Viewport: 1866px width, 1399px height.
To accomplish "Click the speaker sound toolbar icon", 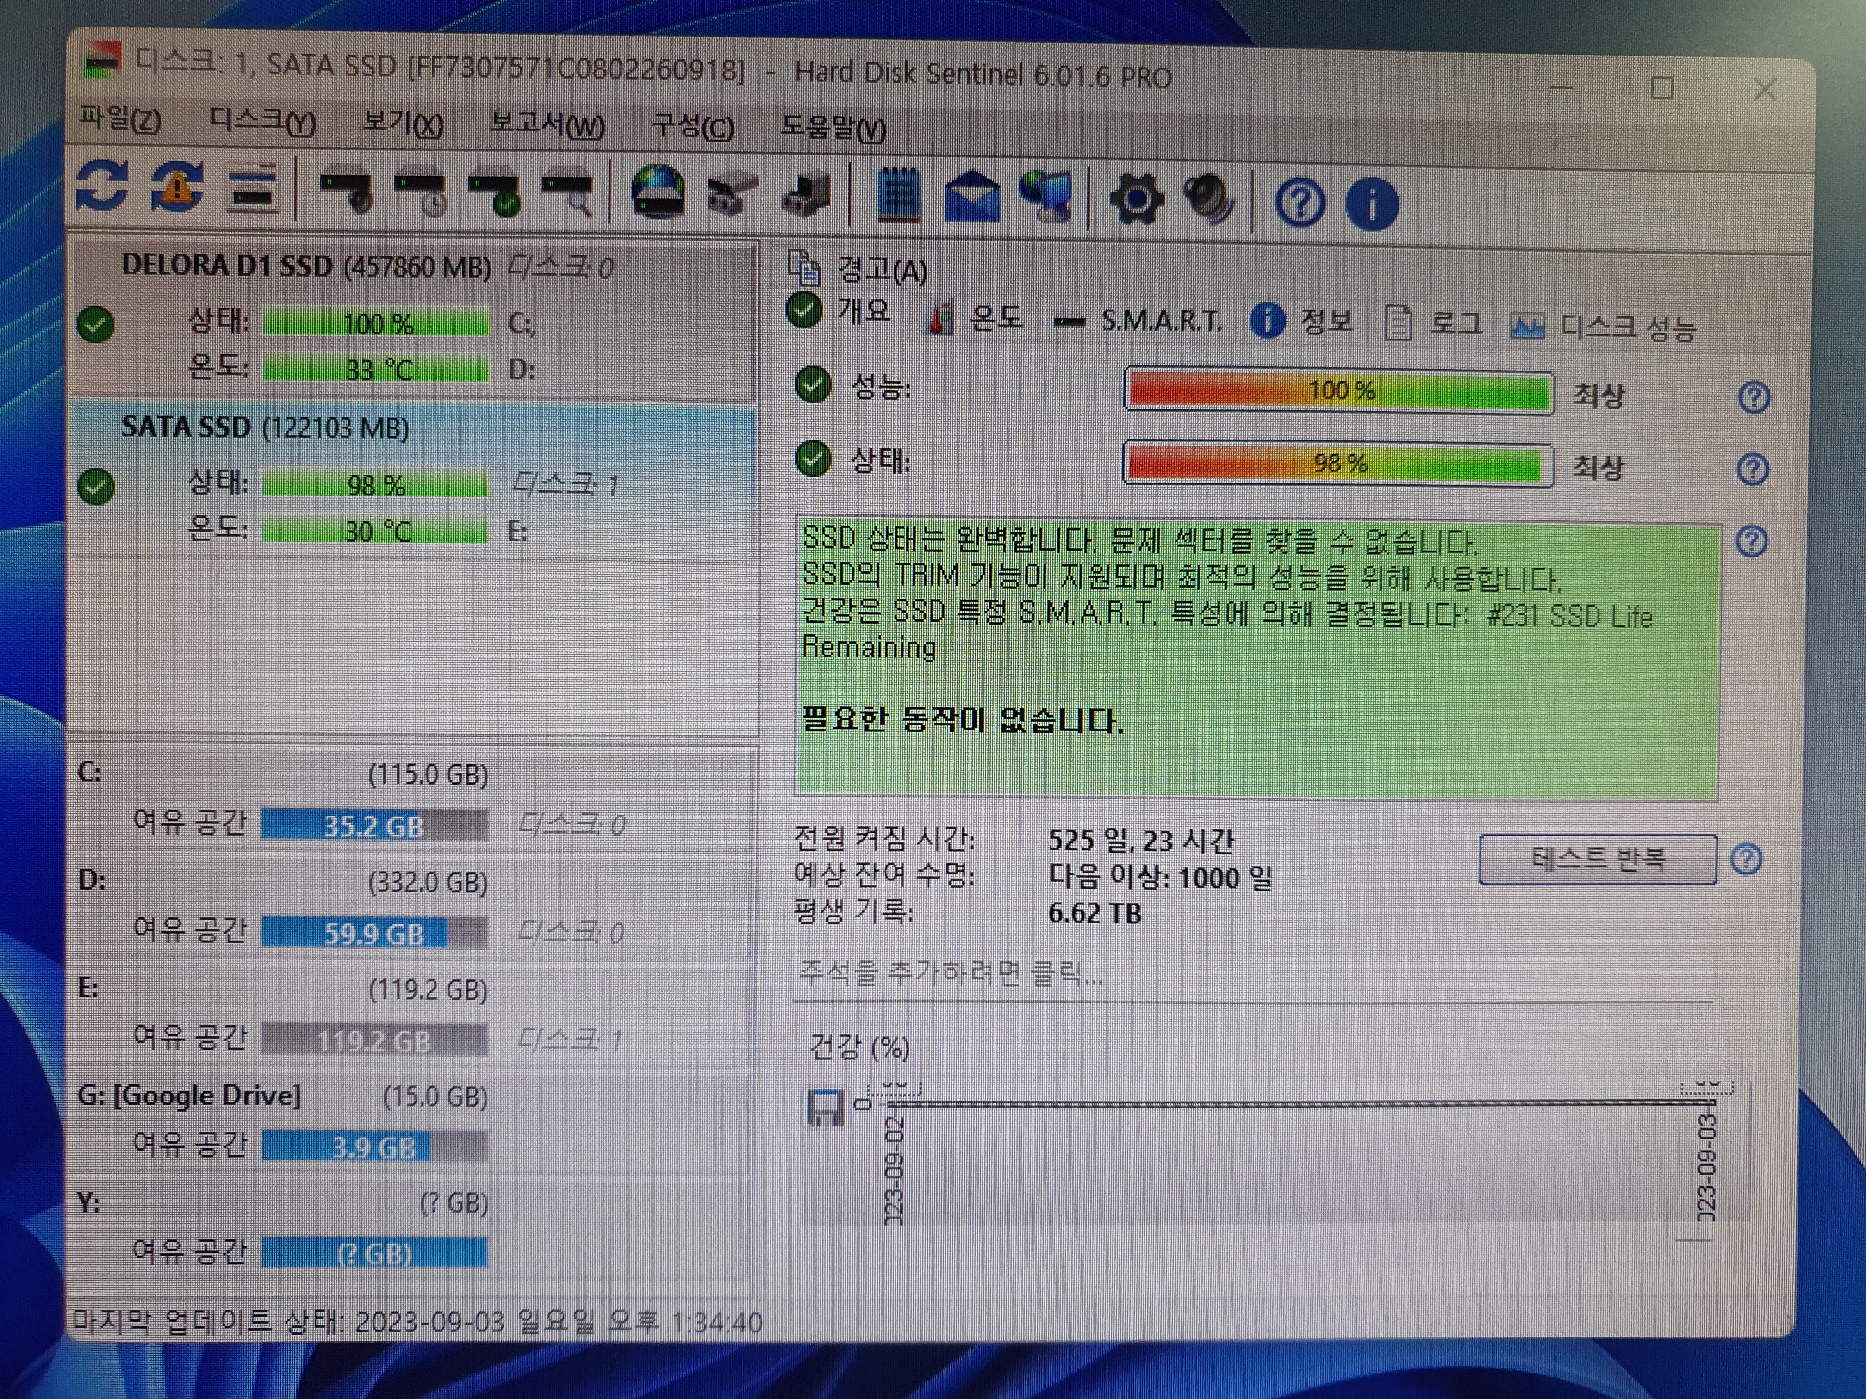I will tap(1210, 201).
